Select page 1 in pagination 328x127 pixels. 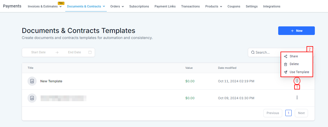[x=289, y=113]
